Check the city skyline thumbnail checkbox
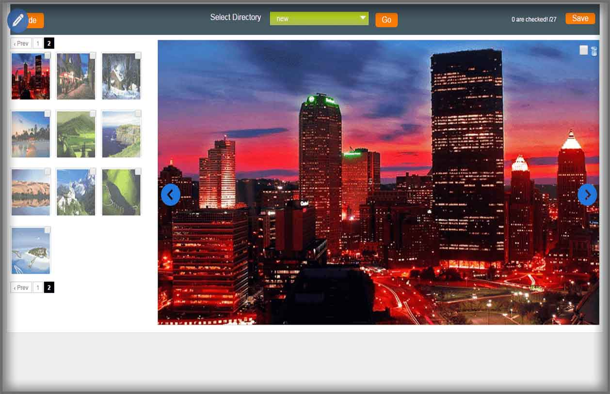The width and height of the screenshot is (610, 394). pyautogui.click(x=48, y=56)
